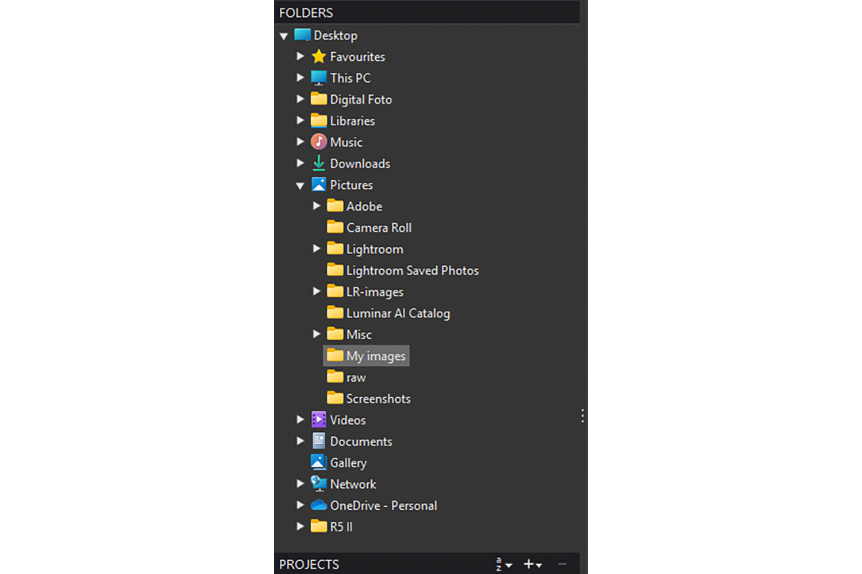
Task: Expand the OneDrive - Personal node
Action: pos(300,505)
